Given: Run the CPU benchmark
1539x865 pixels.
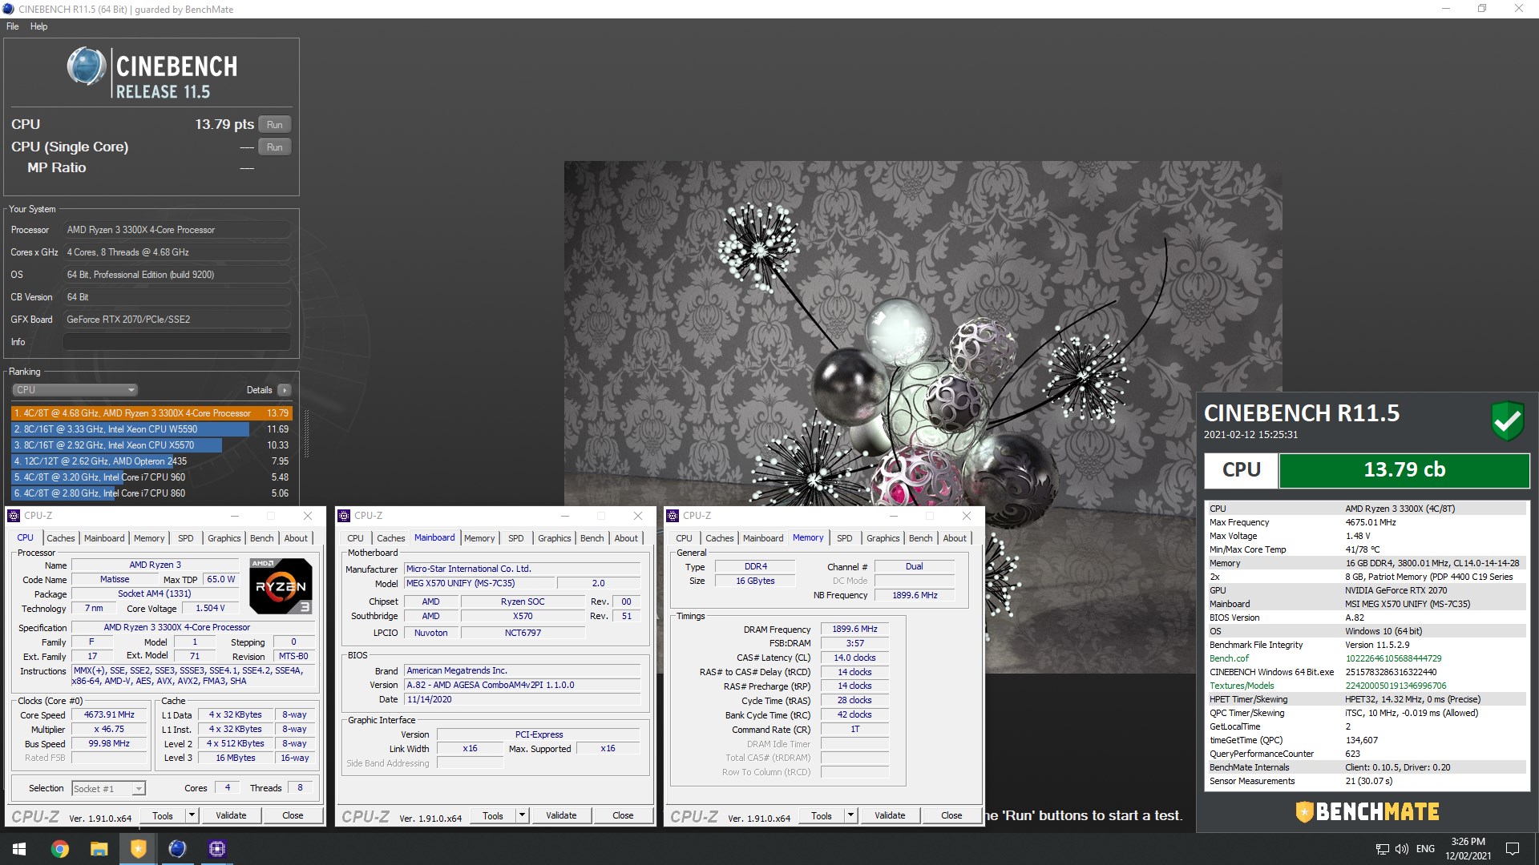Looking at the screenshot, I should [x=275, y=125].
